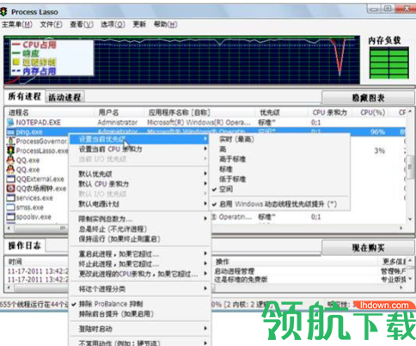Click the 隐藏图表 button
The height and width of the screenshot is (346, 416).
click(x=368, y=98)
